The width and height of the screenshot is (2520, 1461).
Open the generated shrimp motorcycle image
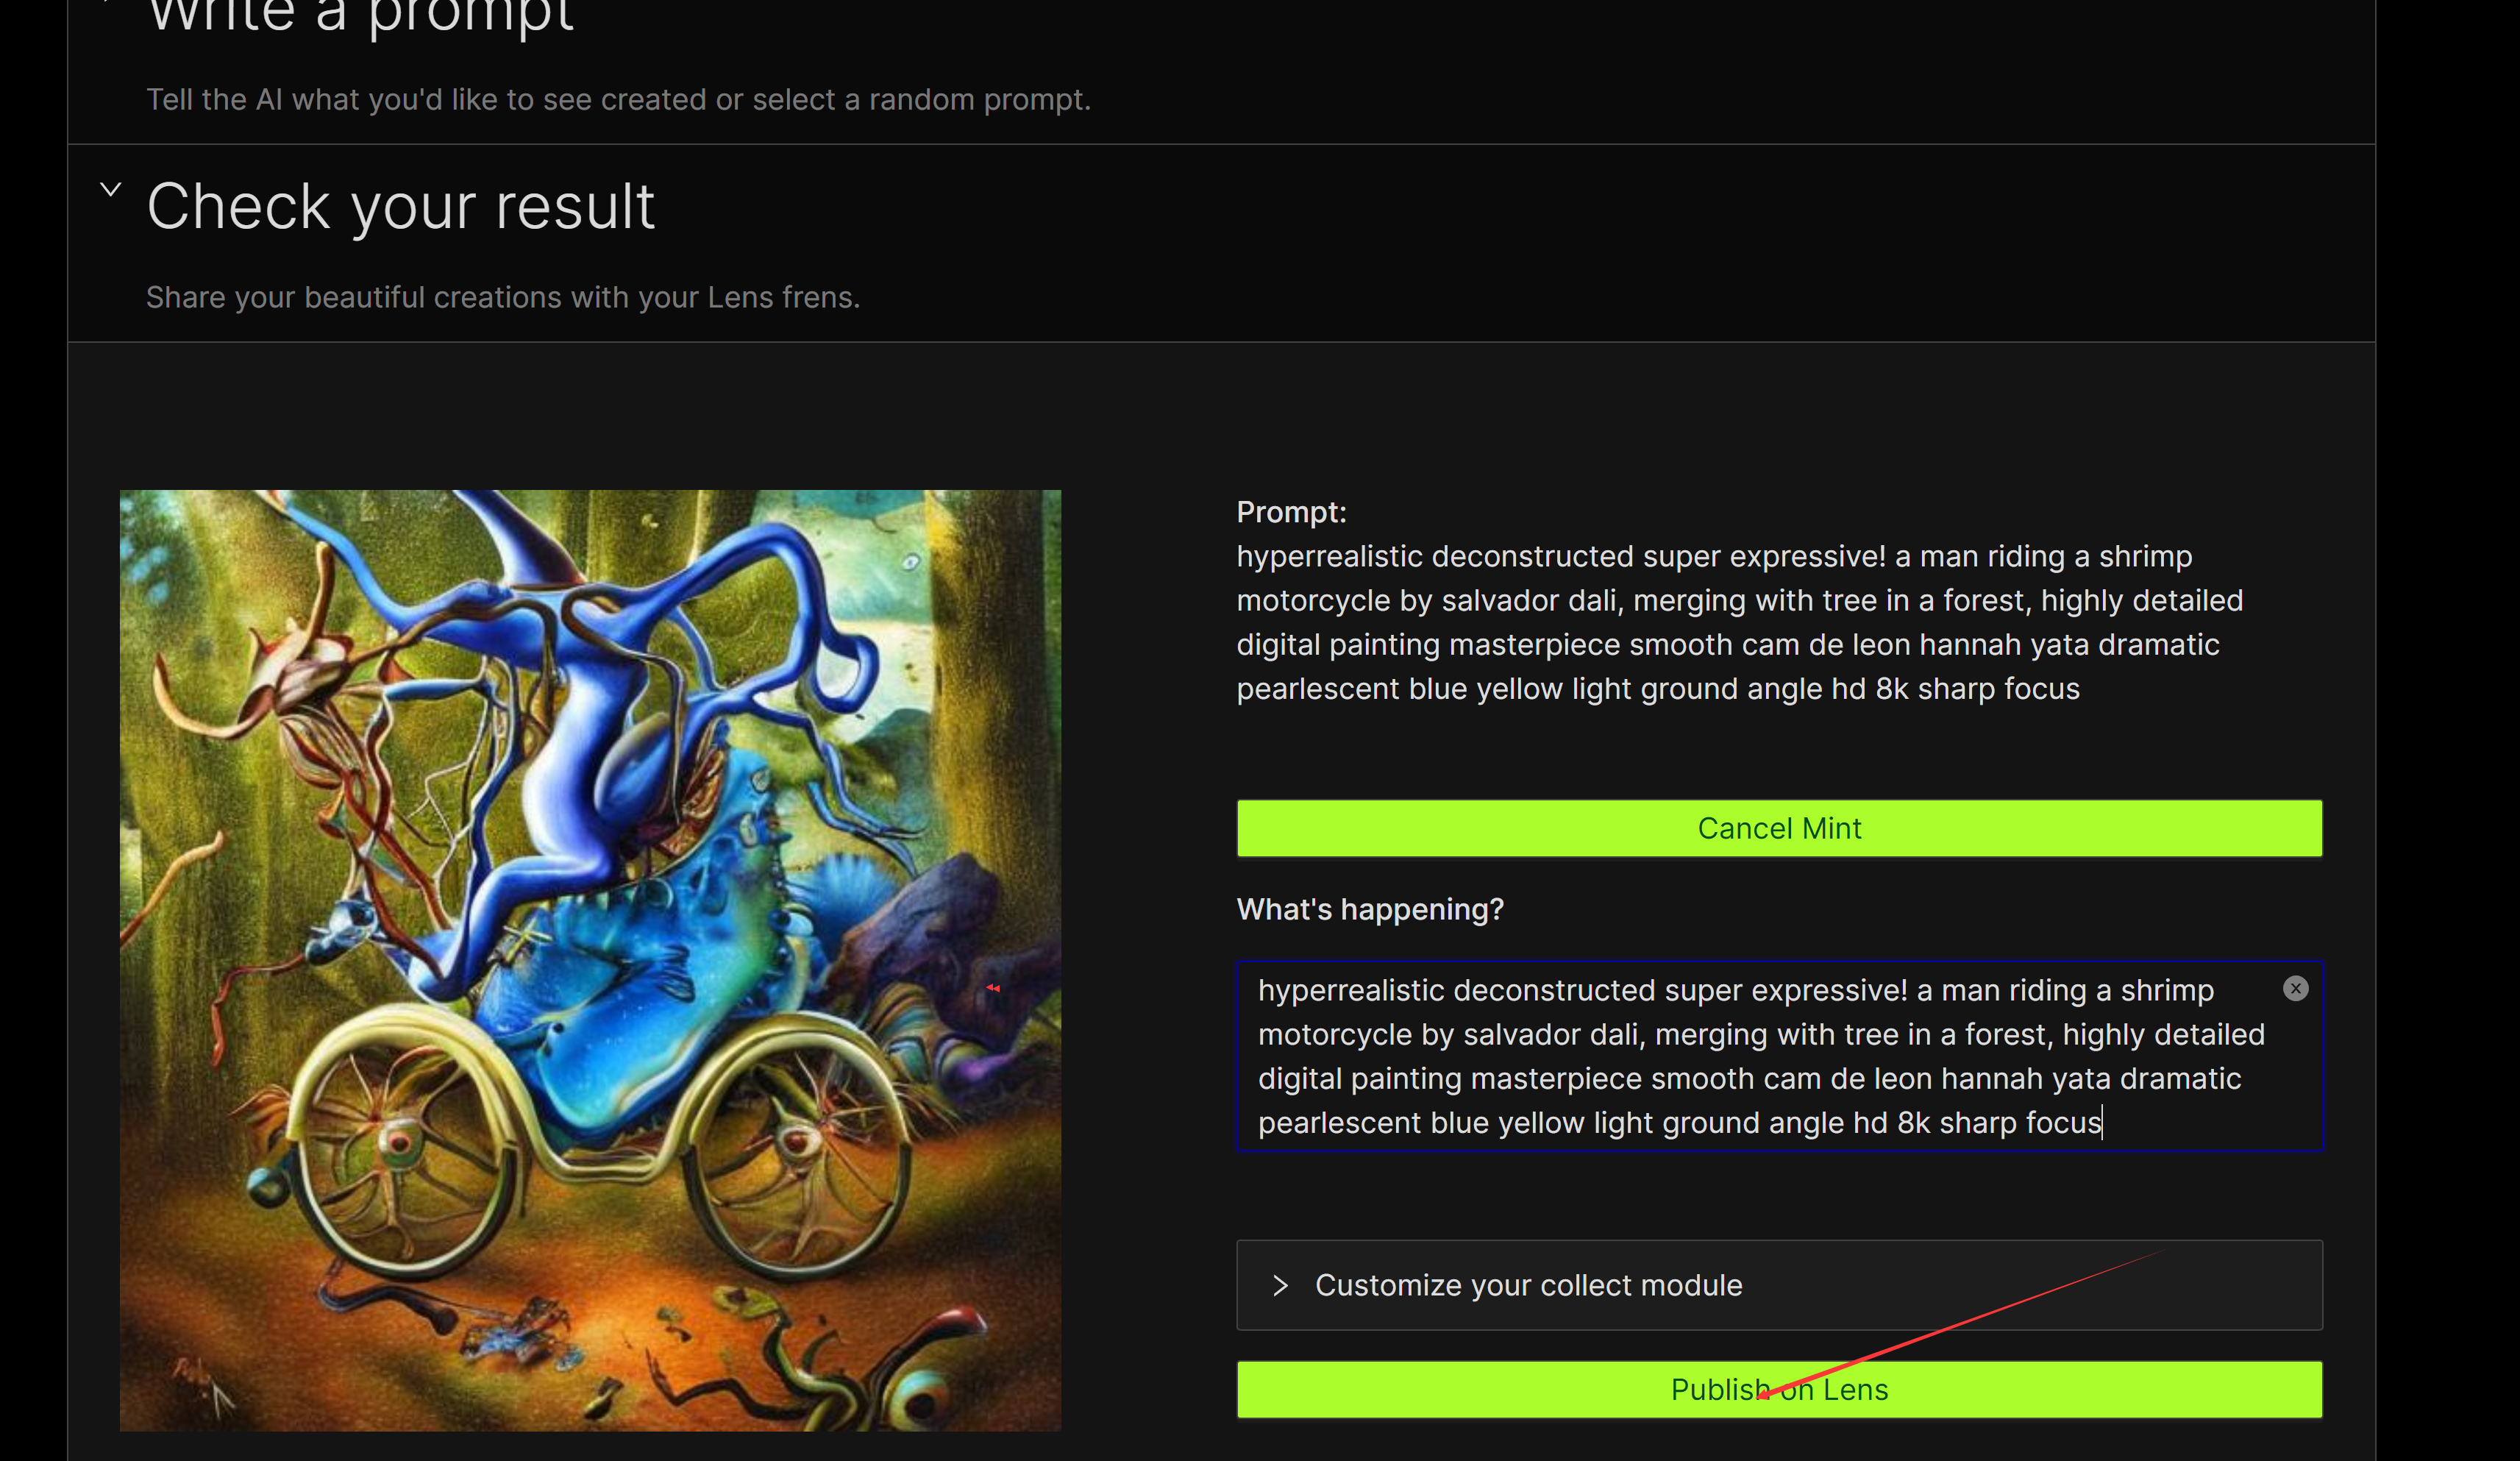(590, 960)
